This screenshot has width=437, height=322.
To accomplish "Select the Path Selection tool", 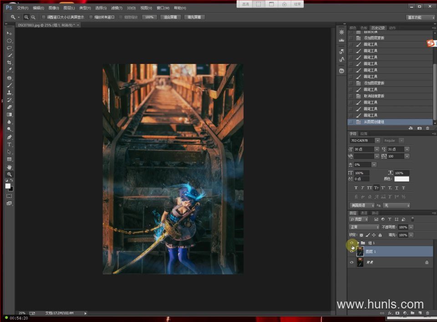I will pos(9,152).
